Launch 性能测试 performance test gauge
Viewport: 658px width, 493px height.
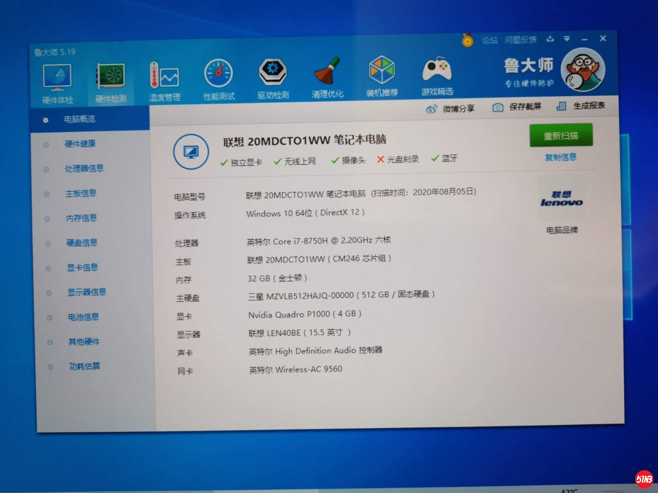218,74
